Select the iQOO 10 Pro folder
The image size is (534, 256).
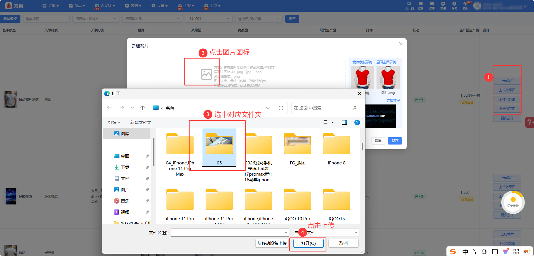click(x=297, y=204)
